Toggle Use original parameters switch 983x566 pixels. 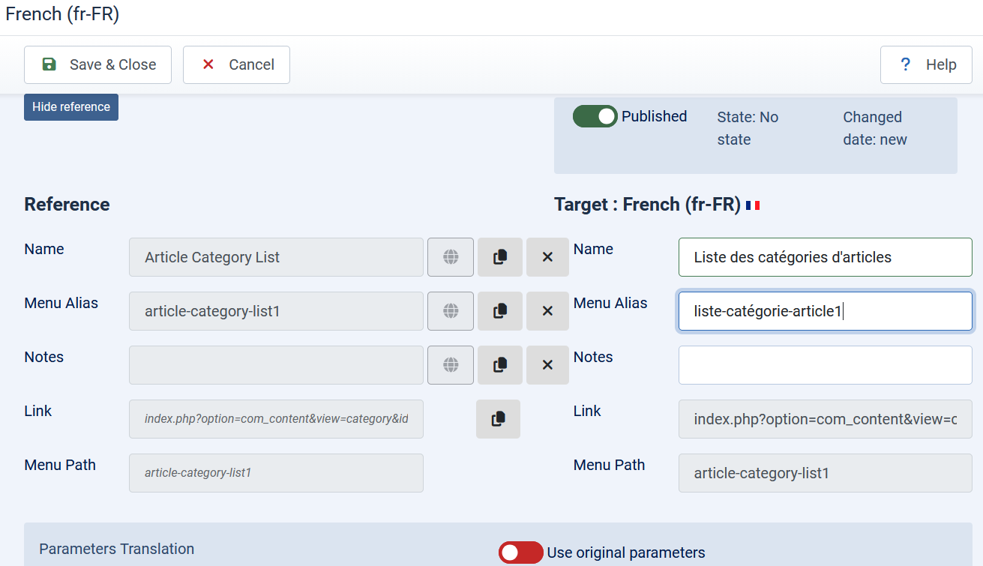pos(520,553)
